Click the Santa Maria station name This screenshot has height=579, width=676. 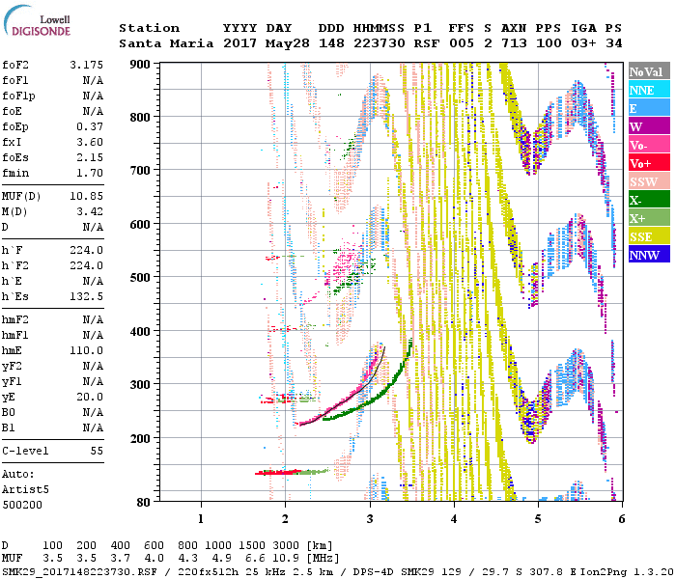pyautogui.click(x=166, y=43)
